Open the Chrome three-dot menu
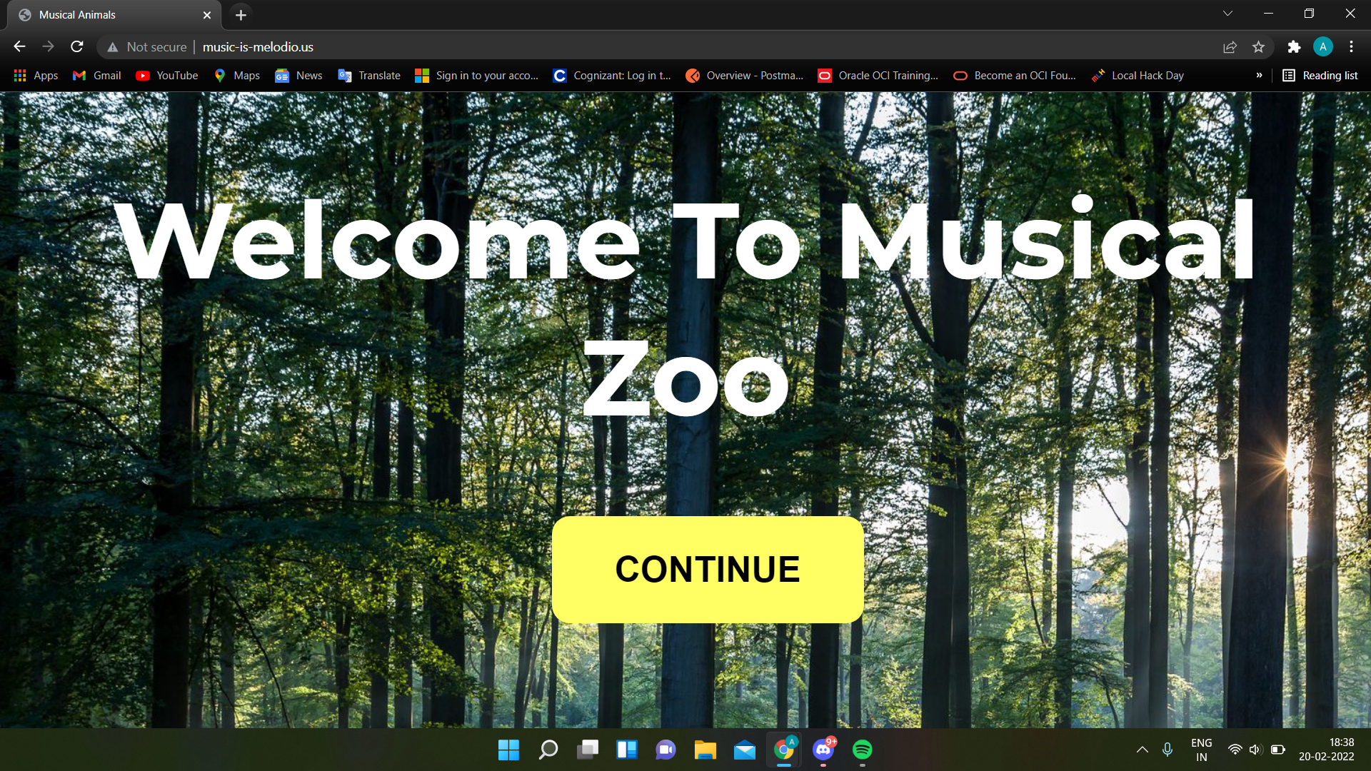1371x771 pixels. pyautogui.click(x=1351, y=47)
